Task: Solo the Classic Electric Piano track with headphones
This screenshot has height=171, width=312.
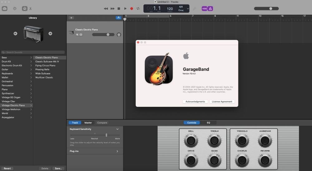Action: click(81, 35)
